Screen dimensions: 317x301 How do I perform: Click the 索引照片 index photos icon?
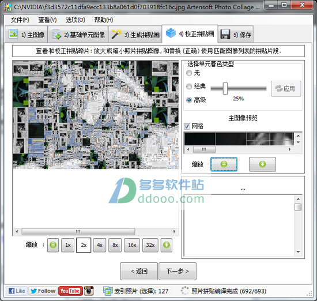108,291
